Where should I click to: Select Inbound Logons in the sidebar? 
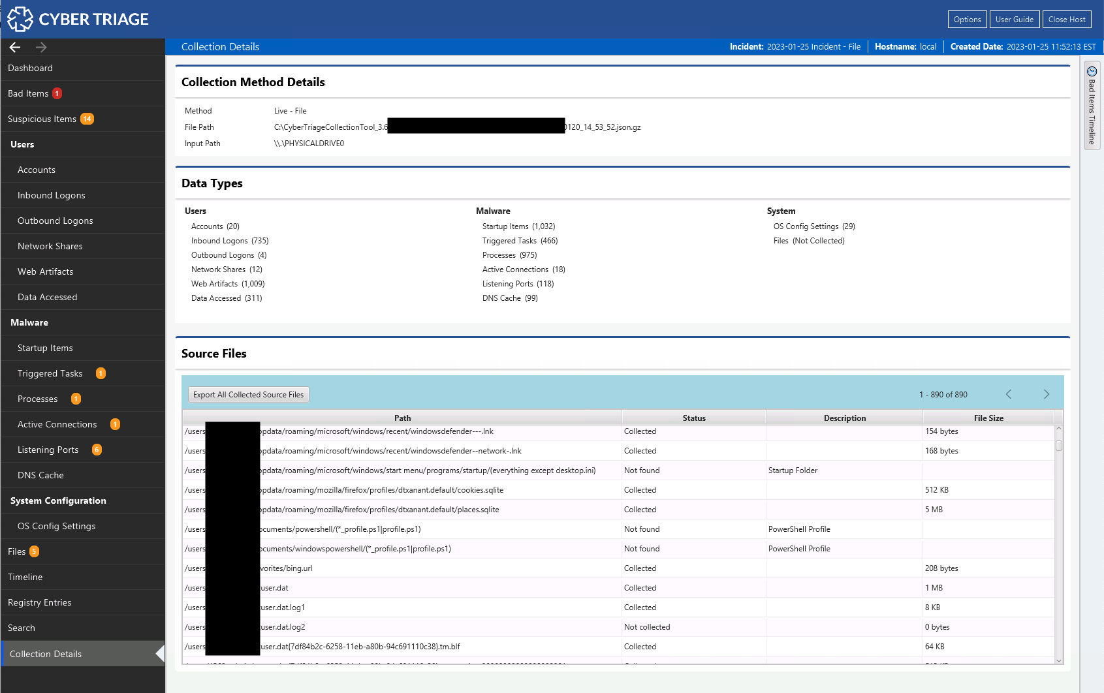point(83,195)
